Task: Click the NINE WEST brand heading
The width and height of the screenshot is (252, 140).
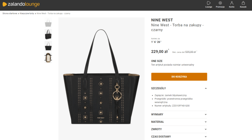Action: pos(162,20)
